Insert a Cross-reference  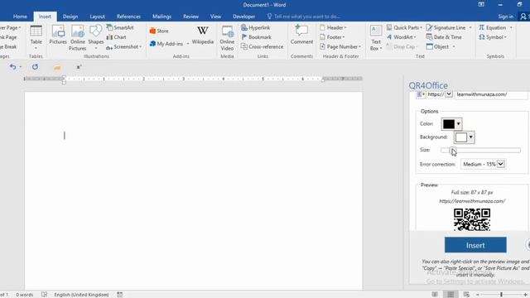click(x=263, y=46)
